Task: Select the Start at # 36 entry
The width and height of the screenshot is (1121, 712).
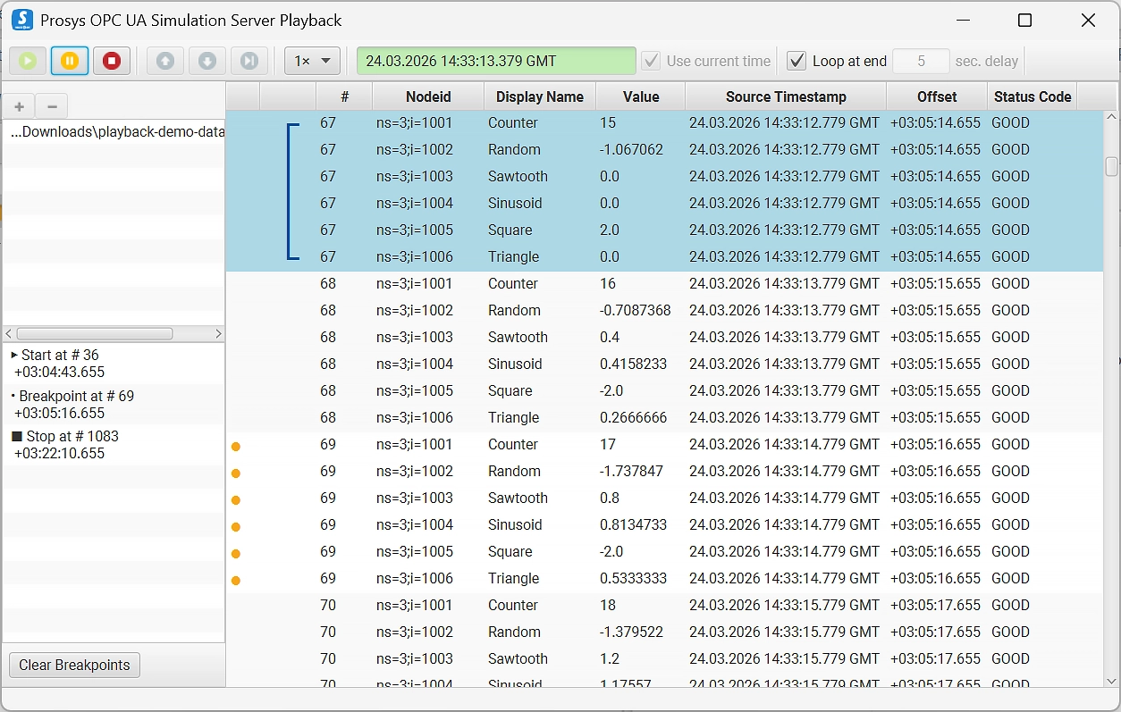Action: [59, 364]
